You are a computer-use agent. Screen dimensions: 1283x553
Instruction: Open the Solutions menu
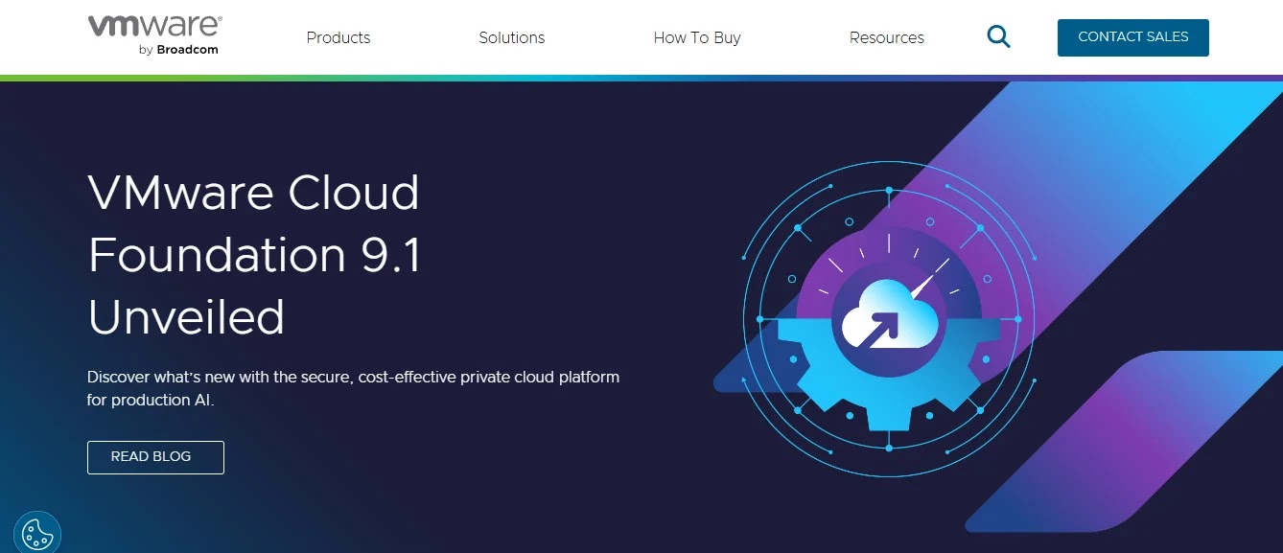click(512, 38)
